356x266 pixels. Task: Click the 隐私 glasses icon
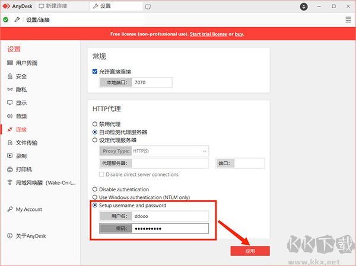pos(9,89)
